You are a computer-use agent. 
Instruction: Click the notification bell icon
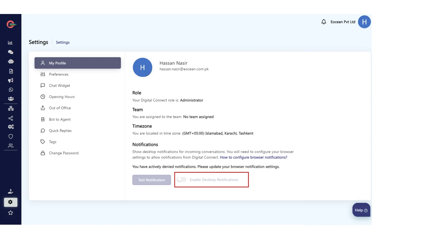point(324,22)
